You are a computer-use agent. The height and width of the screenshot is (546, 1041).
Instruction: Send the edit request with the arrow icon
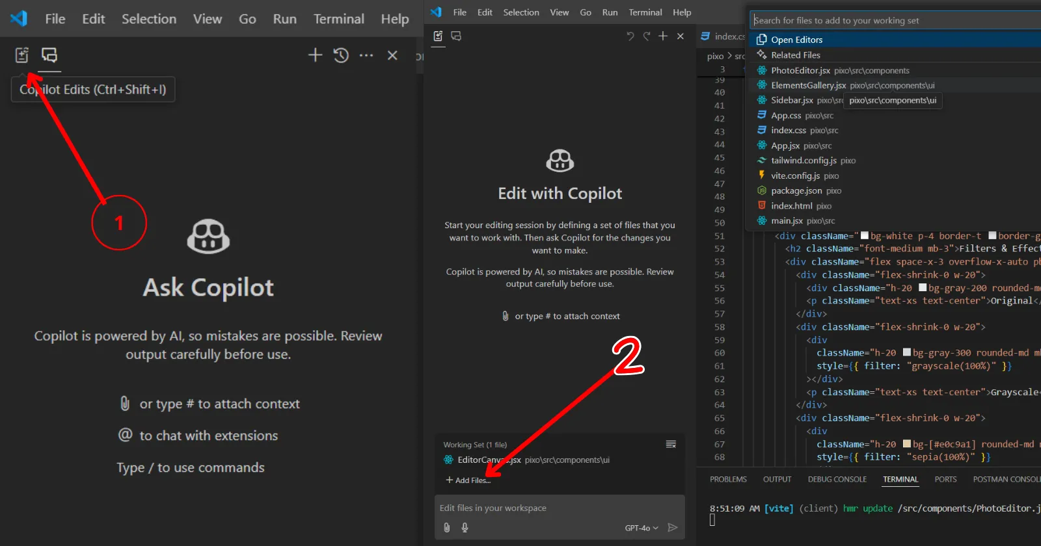673,528
